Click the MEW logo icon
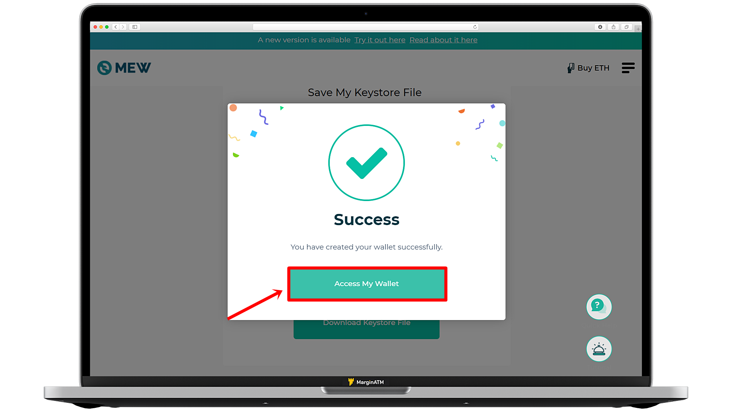Viewport: 732px width, 412px height. [x=103, y=68]
